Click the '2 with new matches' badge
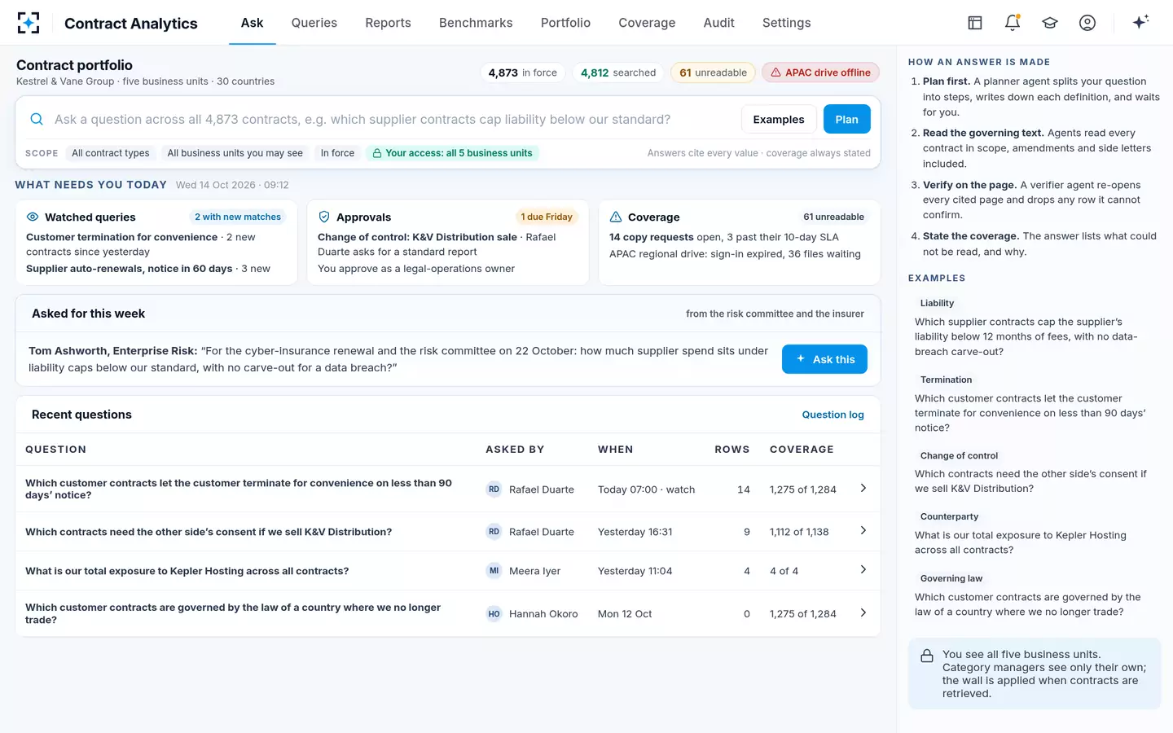 [238, 217]
